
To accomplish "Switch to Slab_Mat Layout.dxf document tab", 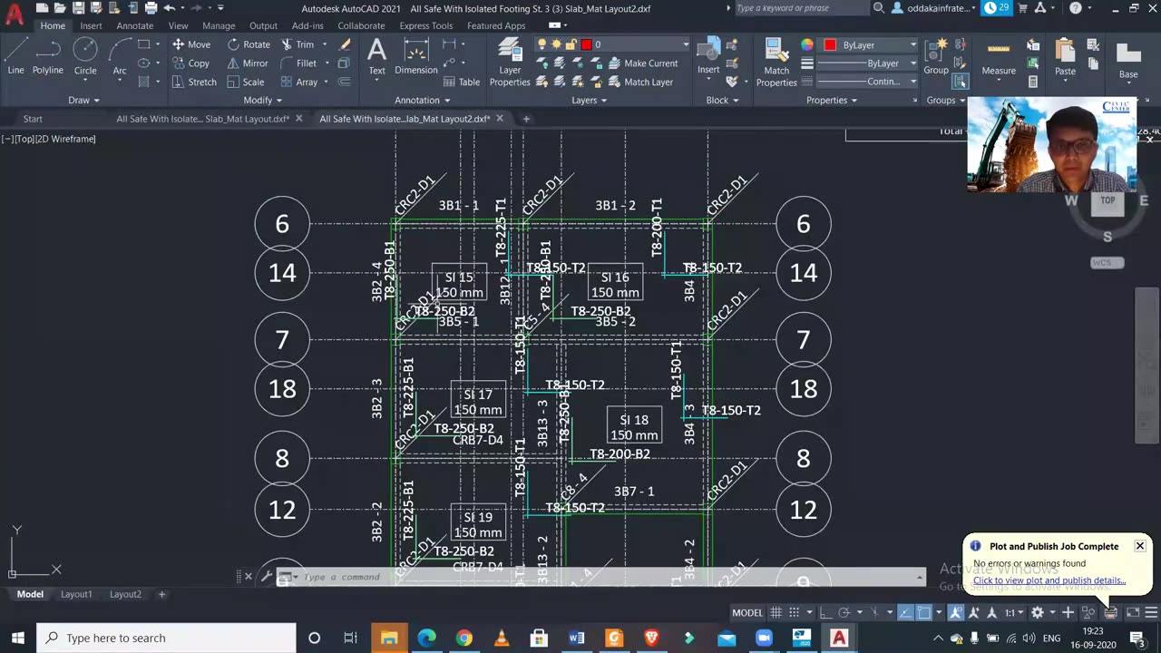I will pyautogui.click(x=202, y=119).
